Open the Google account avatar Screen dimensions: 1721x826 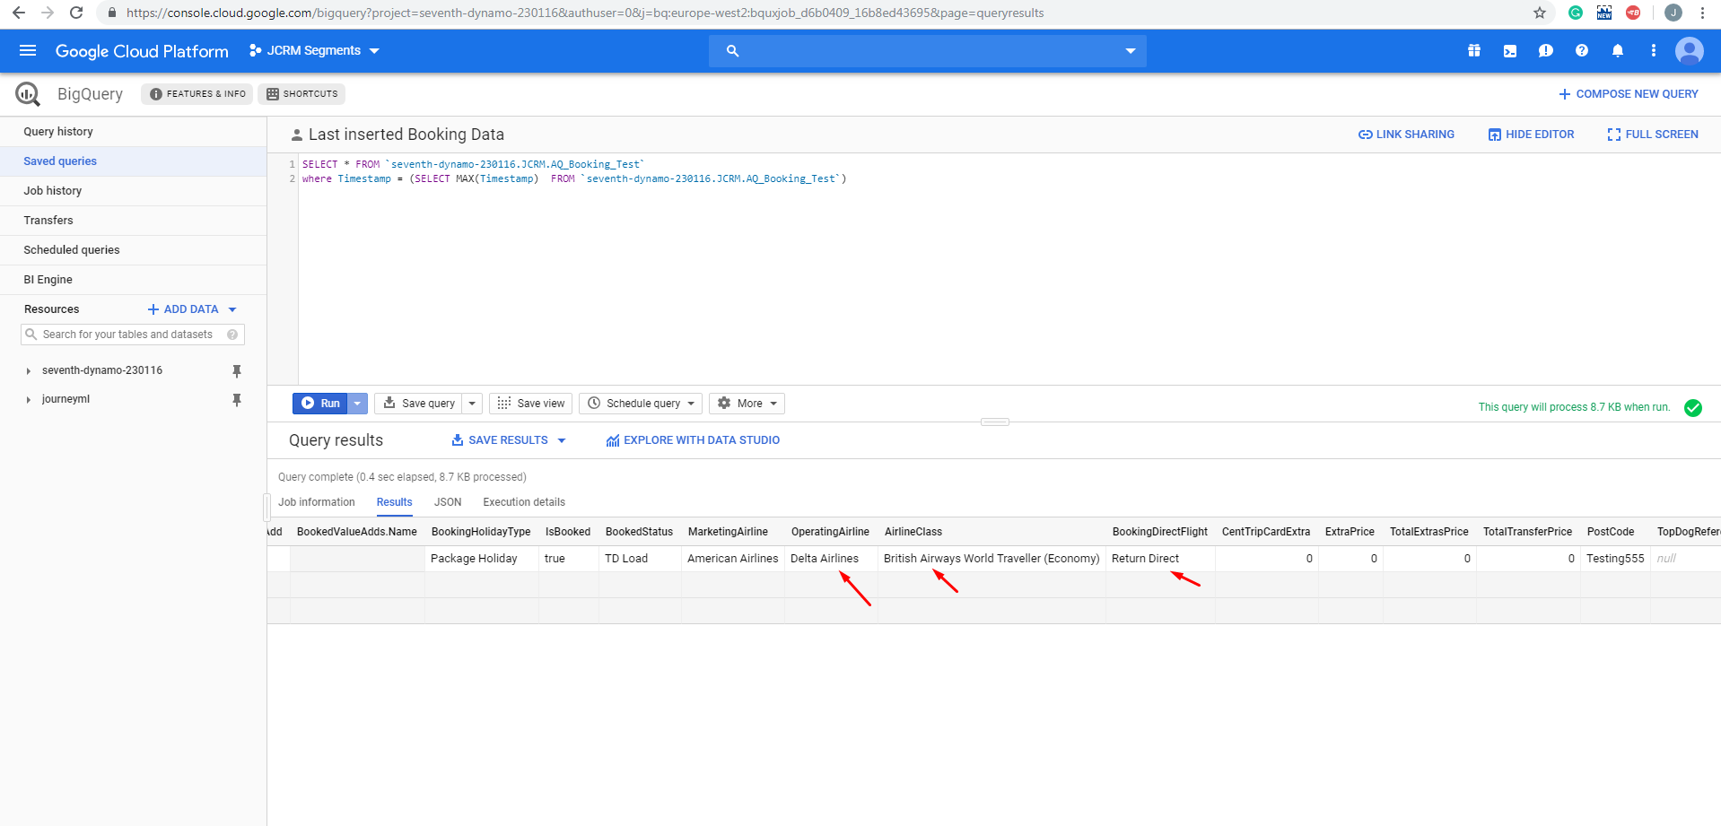(x=1690, y=51)
